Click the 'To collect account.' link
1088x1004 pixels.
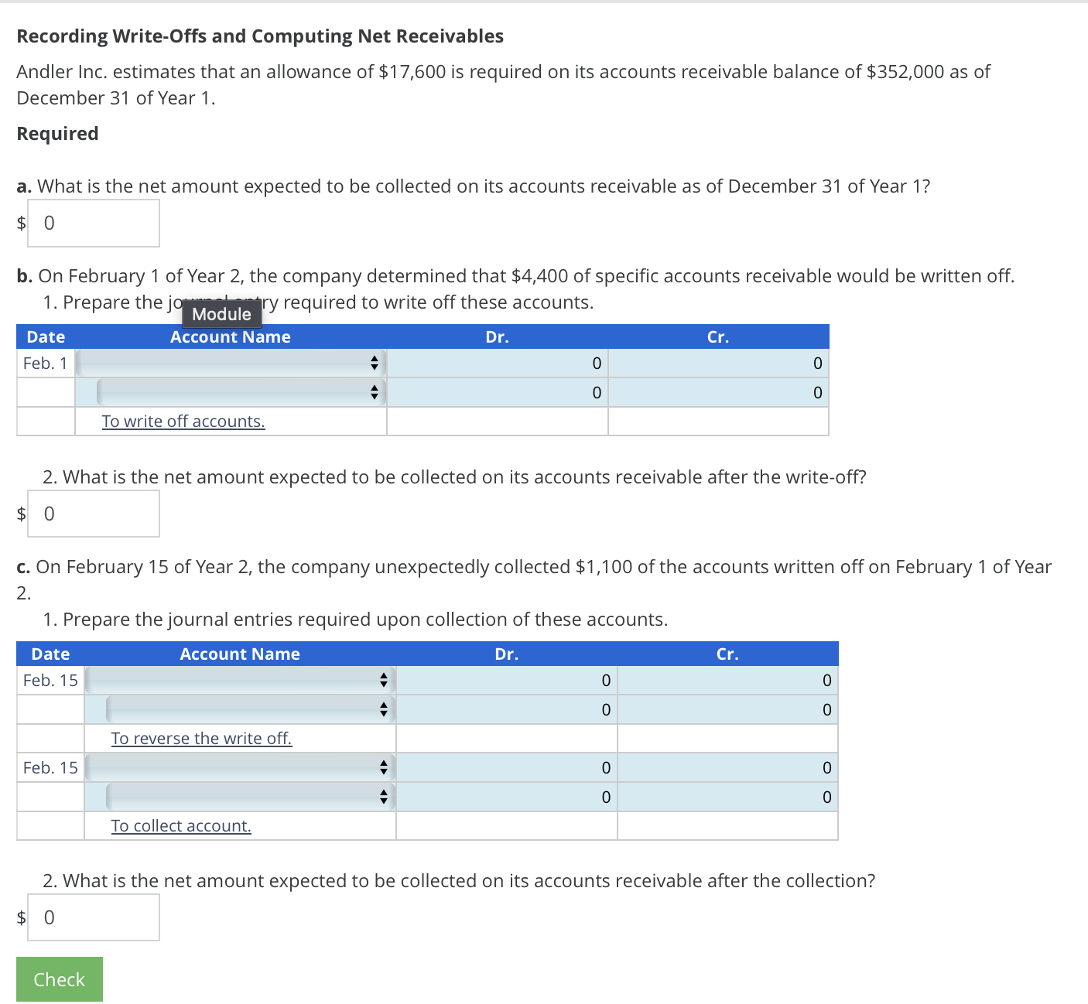(180, 825)
